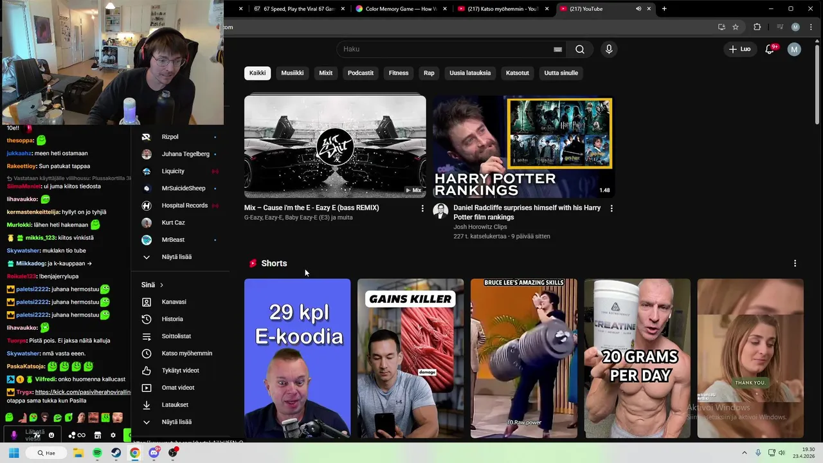This screenshot has height=463, width=823.
Task: Show hidden tray icons chevron
Action: pyautogui.click(x=745, y=453)
